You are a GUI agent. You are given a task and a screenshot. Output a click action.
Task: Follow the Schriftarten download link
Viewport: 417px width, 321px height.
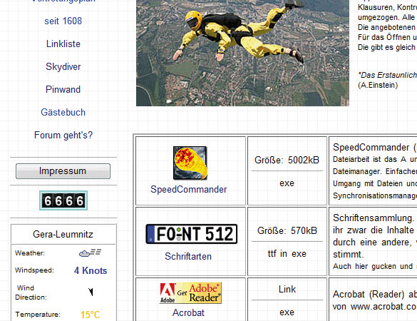pos(188,256)
